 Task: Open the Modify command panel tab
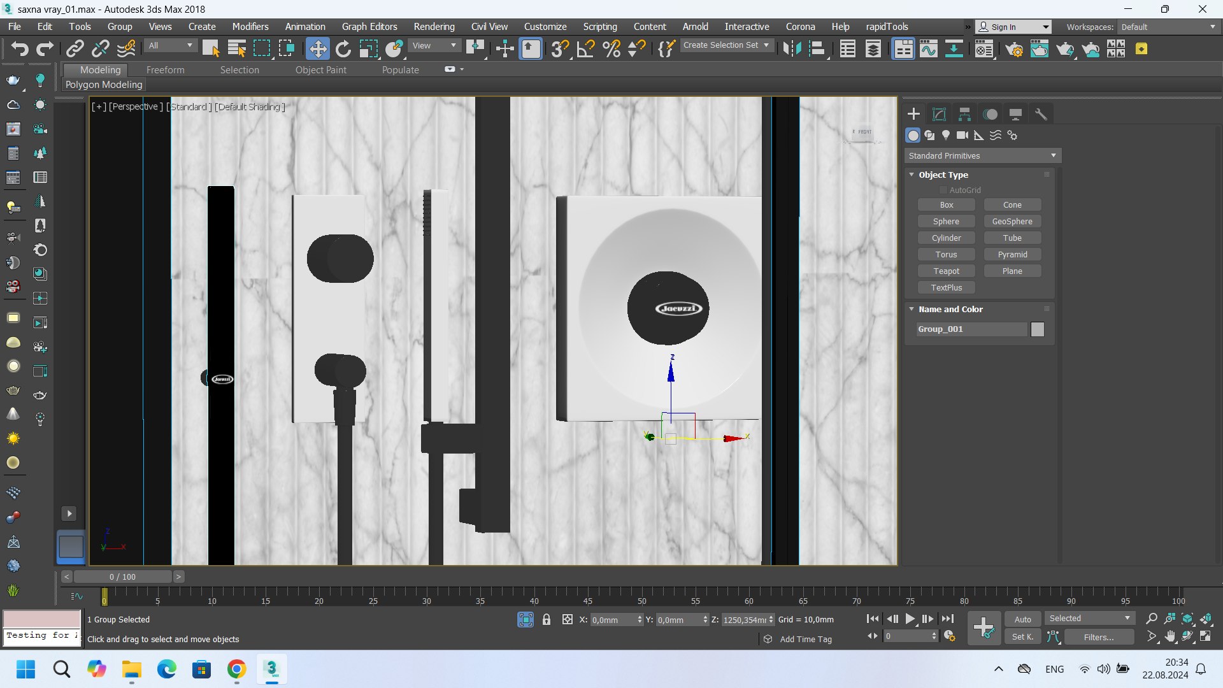[x=939, y=114]
